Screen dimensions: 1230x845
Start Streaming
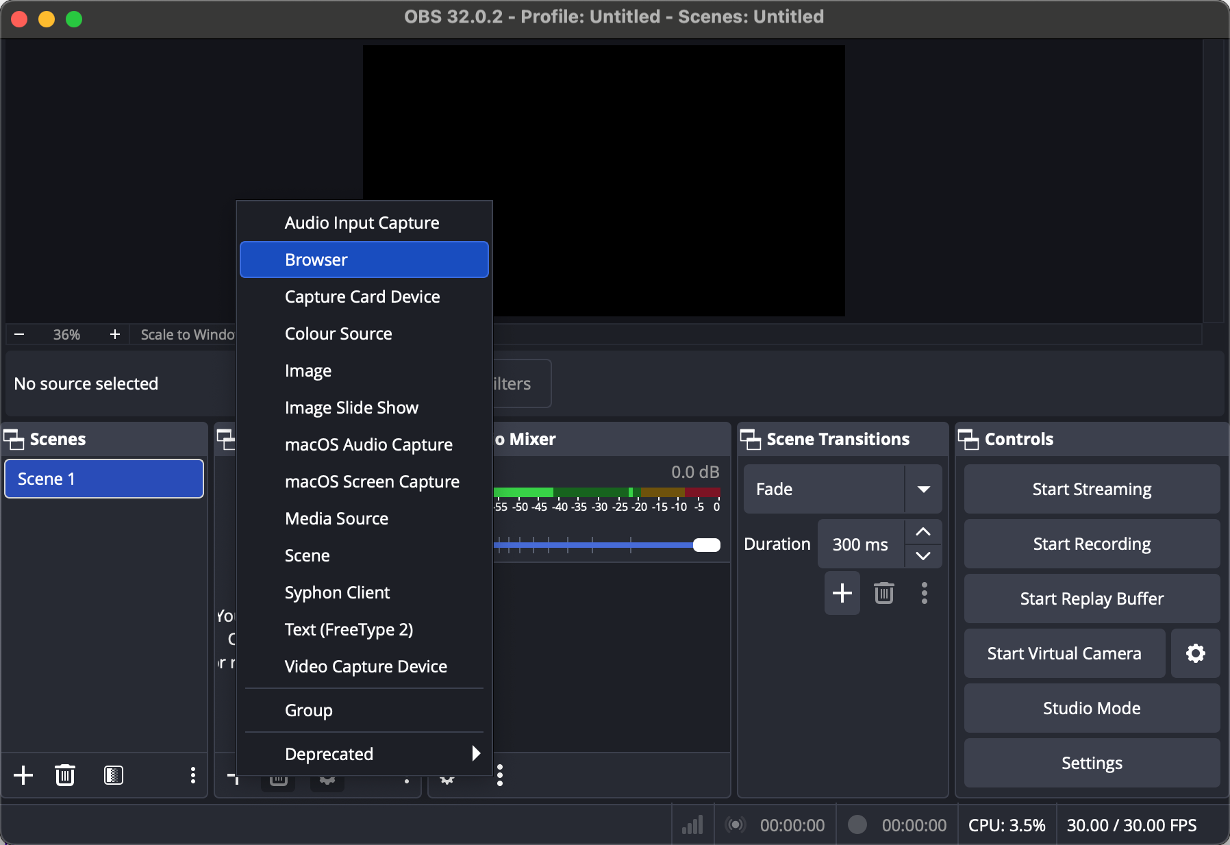pos(1091,489)
